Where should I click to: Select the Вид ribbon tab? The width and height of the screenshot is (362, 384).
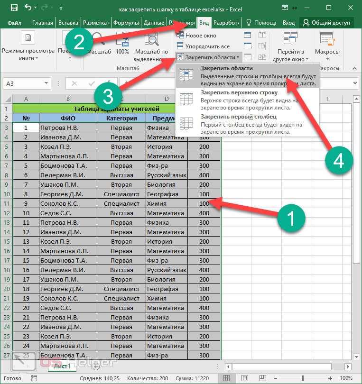click(x=204, y=23)
